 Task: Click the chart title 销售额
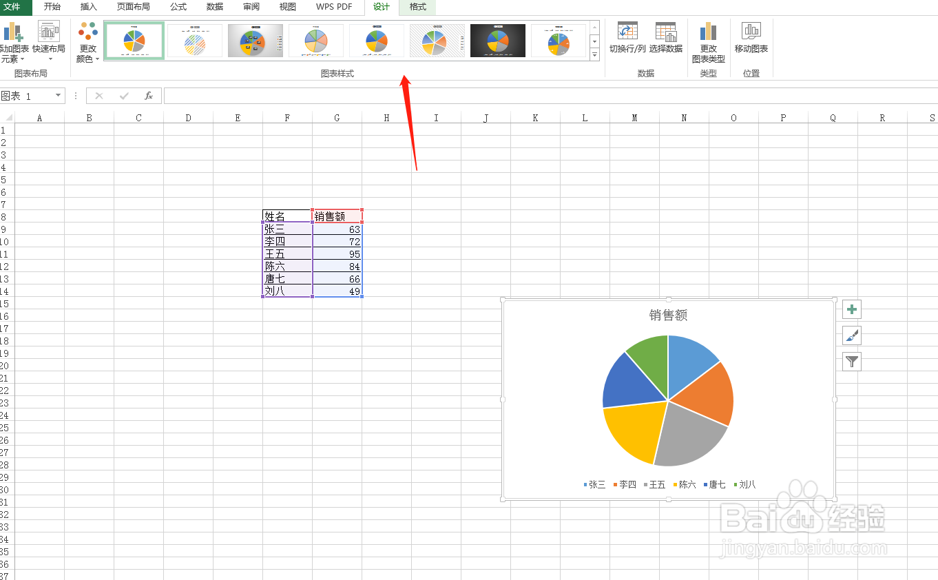click(x=668, y=315)
